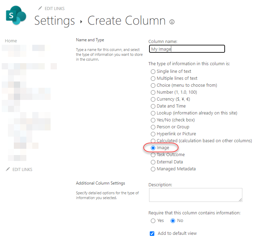Choose Hyperlink or Picture type
Screen dimensions: 259x239
(153, 134)
